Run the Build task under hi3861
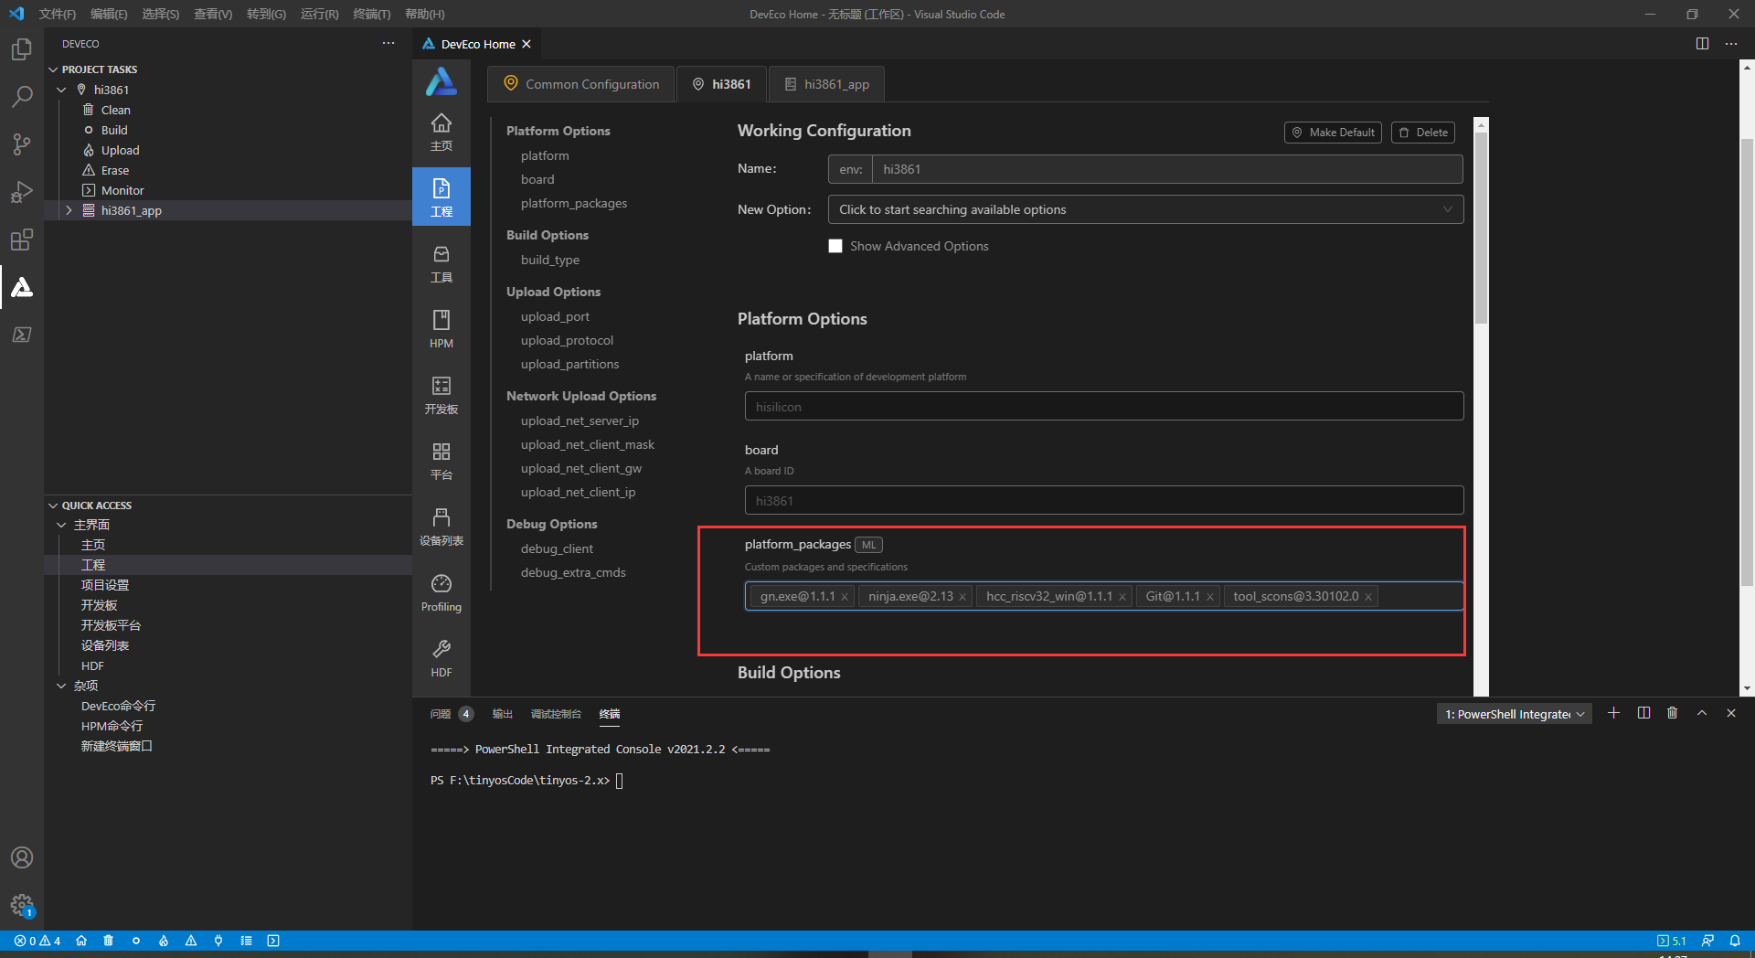 (x=114, y=130)
